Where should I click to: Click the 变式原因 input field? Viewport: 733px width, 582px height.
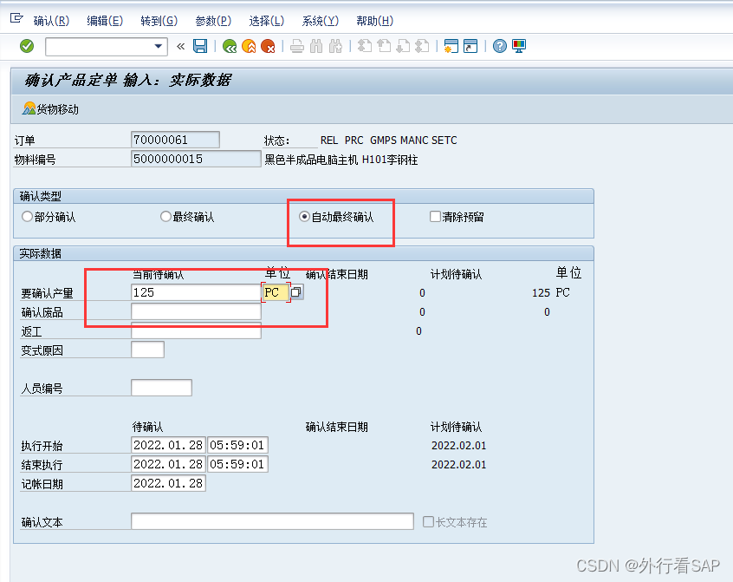coord(147,350)
